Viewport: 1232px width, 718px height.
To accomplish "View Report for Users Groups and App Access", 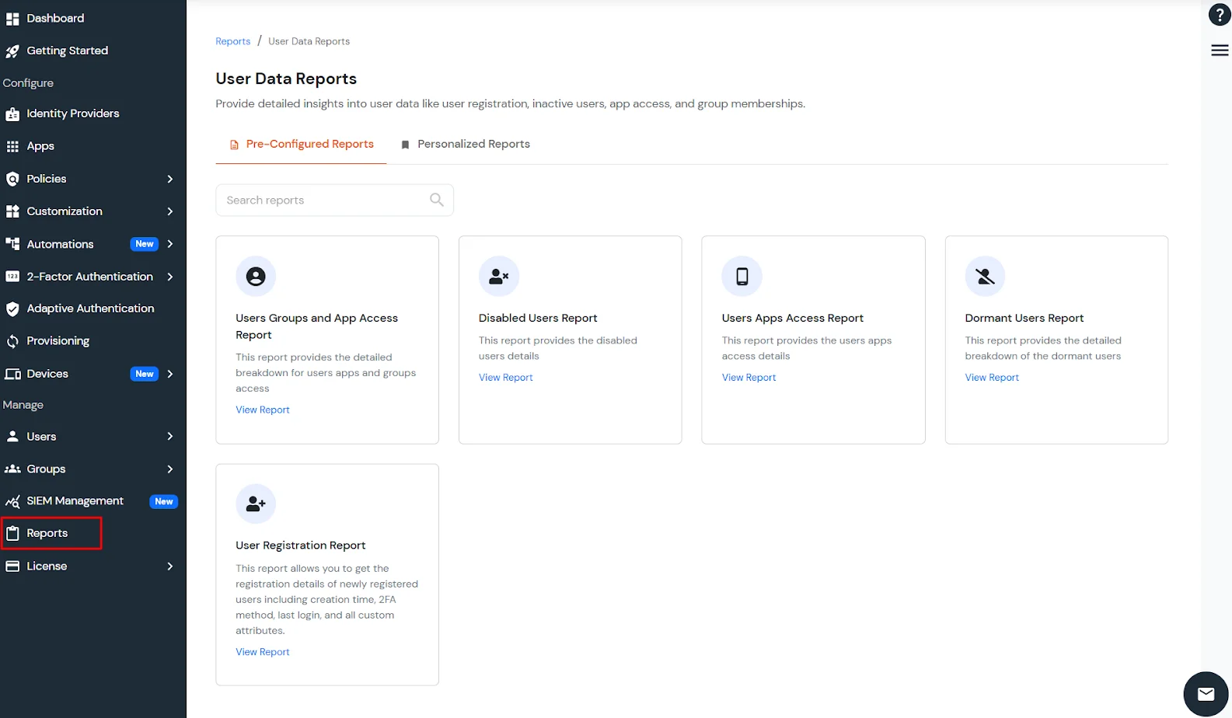I will [x=263, y=410].
